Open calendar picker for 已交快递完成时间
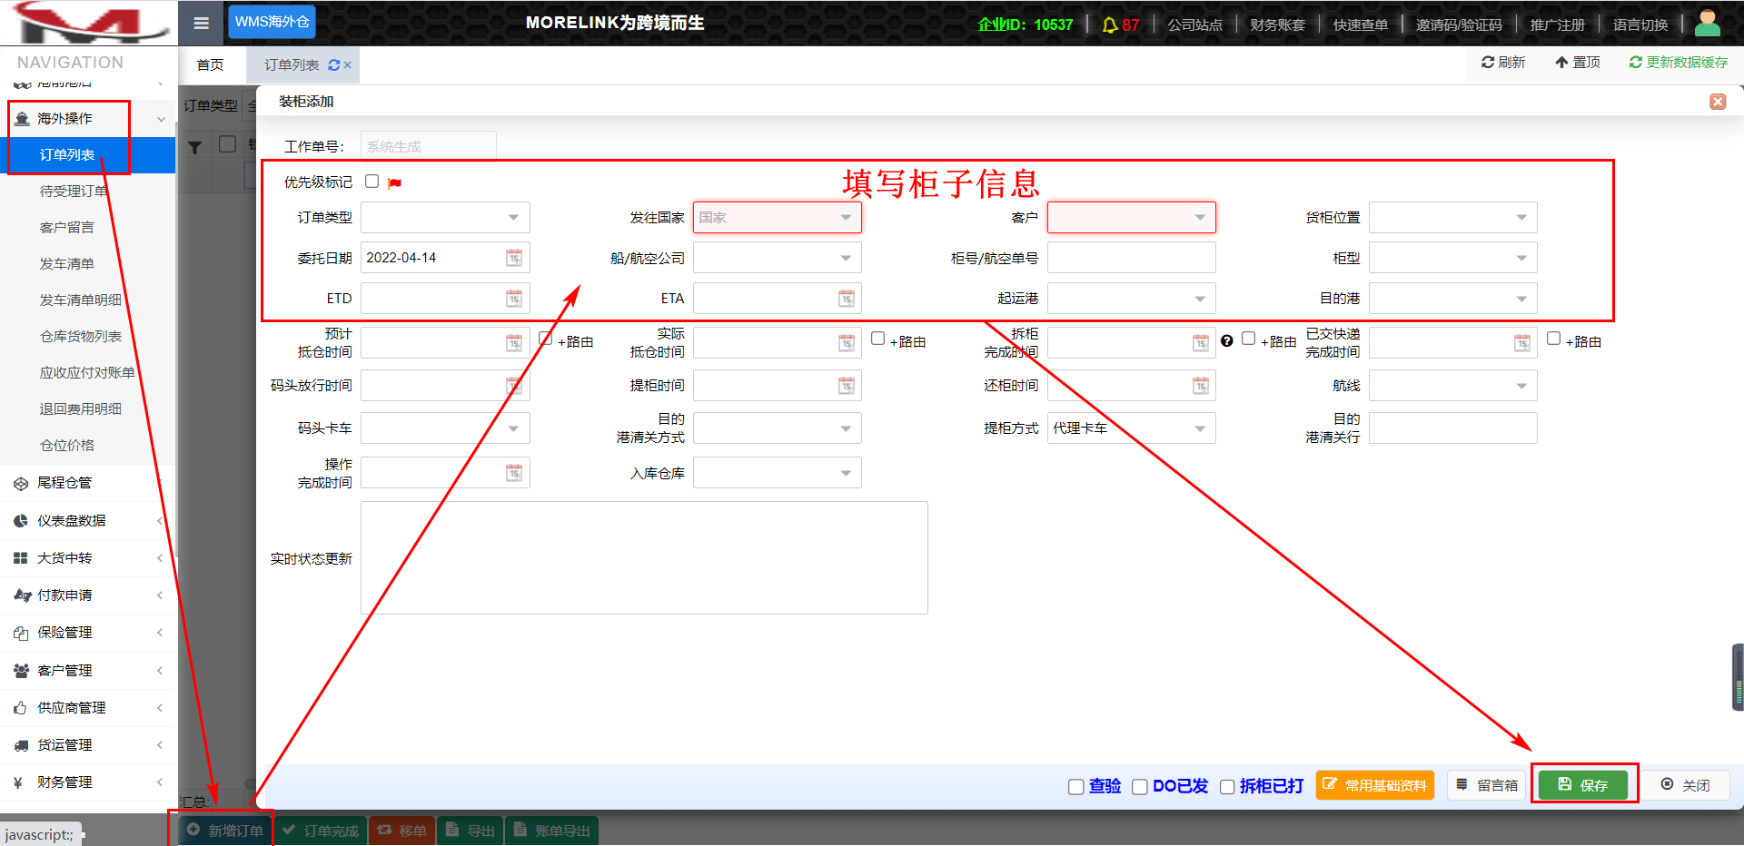This screenshot has height=846, width=1744. 1522,343
